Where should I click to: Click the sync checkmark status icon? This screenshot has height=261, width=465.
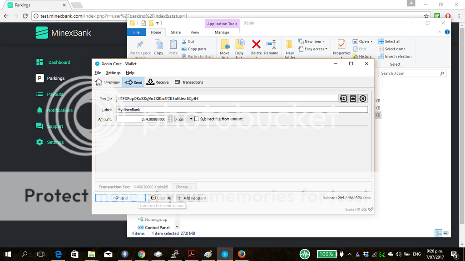371,209
